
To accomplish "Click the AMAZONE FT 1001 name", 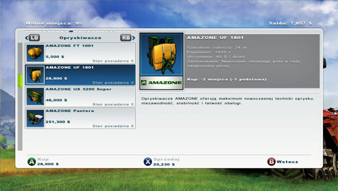I will tap(69, 46).
